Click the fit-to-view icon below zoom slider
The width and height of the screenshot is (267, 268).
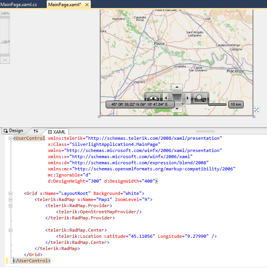[5, 60]
